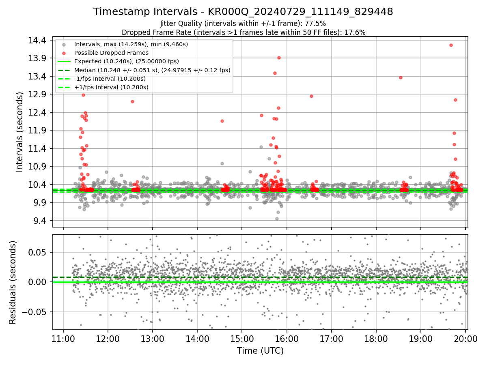This screenshot has width=487, height=365.
Task: Click the red marker beside Possible Dropped Frames legend
Action: (64, 53)
